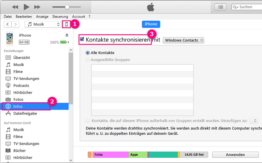The image size is (262, 163).
Task: Click the fast-forward playback button
Action: point(37,7)
